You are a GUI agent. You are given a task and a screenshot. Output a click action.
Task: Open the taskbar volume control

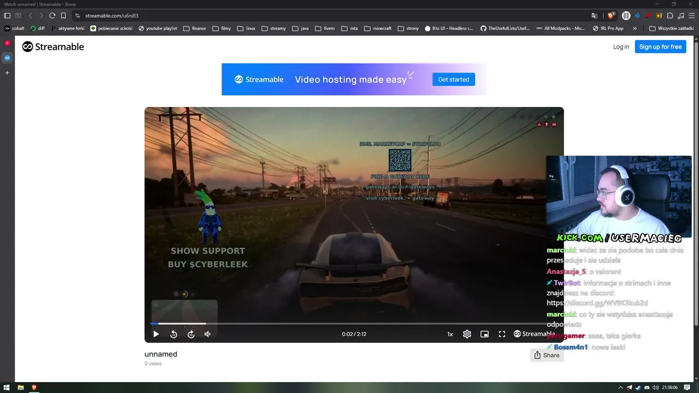pyautogui.click(x=655, y=388)
